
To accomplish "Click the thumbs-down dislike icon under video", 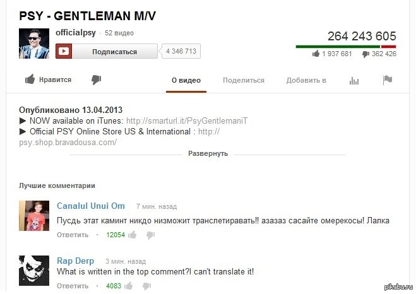I will (97, 79).
